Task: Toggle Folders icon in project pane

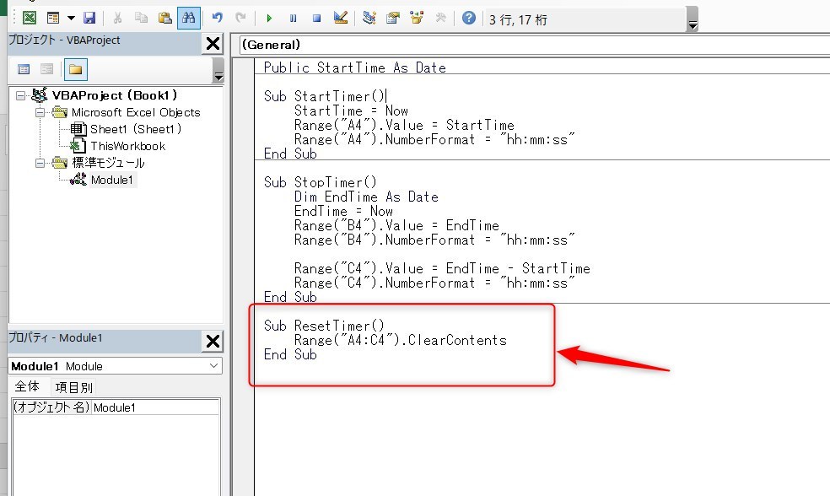Action: [76, 69]
